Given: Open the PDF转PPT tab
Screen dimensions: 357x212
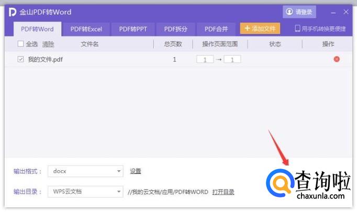Looking at the screenshot, I should tap(133, 29).
